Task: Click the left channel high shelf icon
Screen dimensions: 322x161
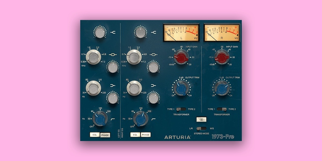Action: [x=113, y=32]
